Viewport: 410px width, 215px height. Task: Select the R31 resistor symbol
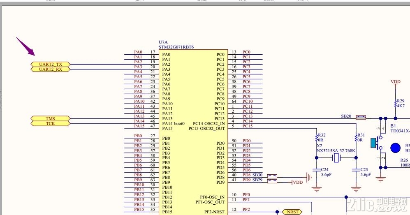(x=356, y=138)
